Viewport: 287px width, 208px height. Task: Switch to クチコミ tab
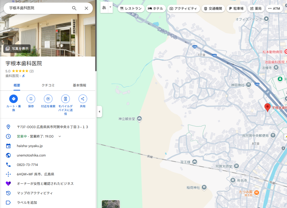point(48,85)
